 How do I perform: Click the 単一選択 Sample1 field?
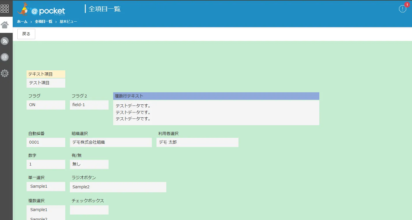tap(46, 186)
